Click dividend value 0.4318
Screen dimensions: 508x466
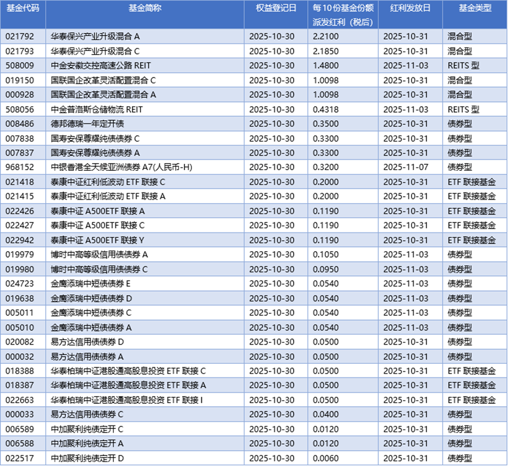click(325, 109)
